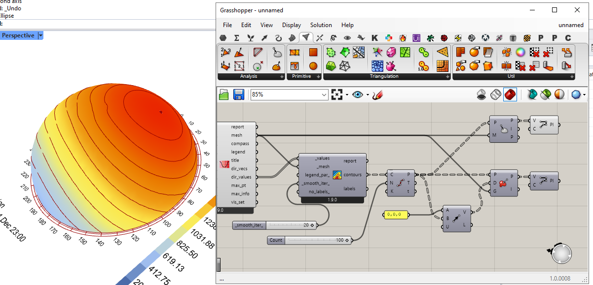Toggle the no-preview mode button
The height and width of the screenshot is (285, 593).
(482, 95)
